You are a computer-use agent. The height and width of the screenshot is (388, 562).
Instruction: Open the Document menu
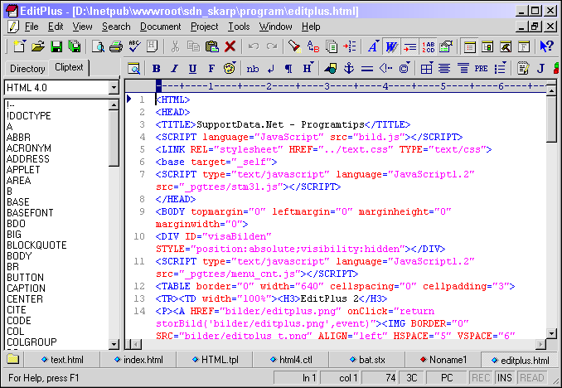pyautogui.click(x=160, y=27)
